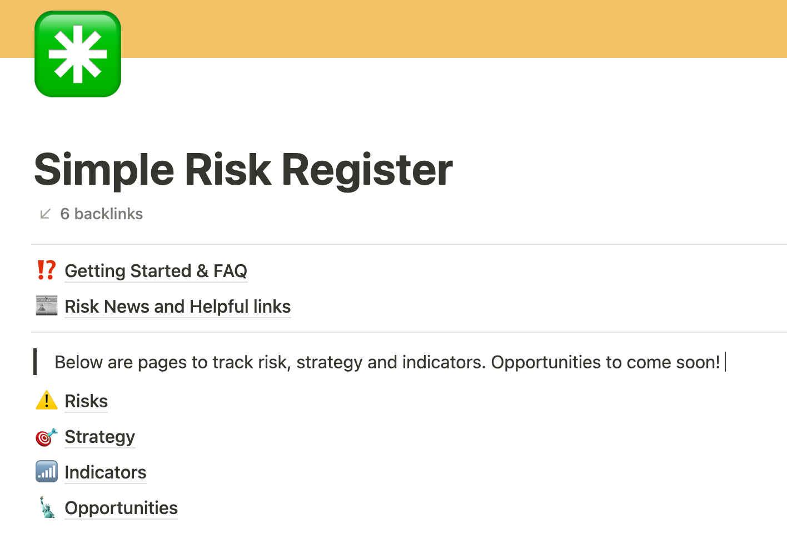Click the newspaper icon beside Risk News

(x=46, y=305)
